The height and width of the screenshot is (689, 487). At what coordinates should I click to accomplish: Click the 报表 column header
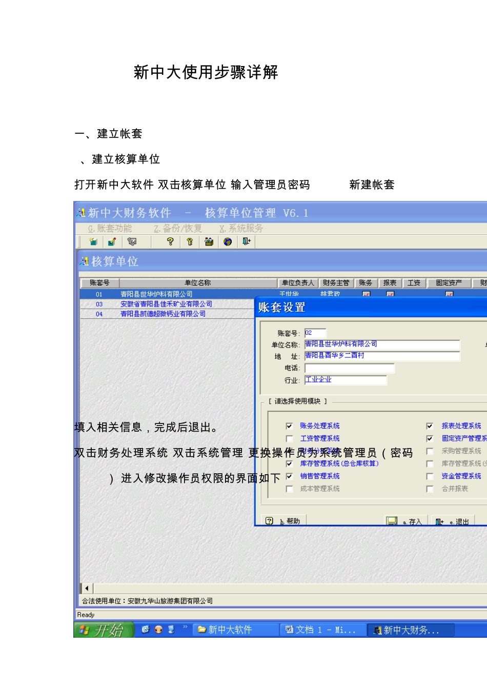390,283
